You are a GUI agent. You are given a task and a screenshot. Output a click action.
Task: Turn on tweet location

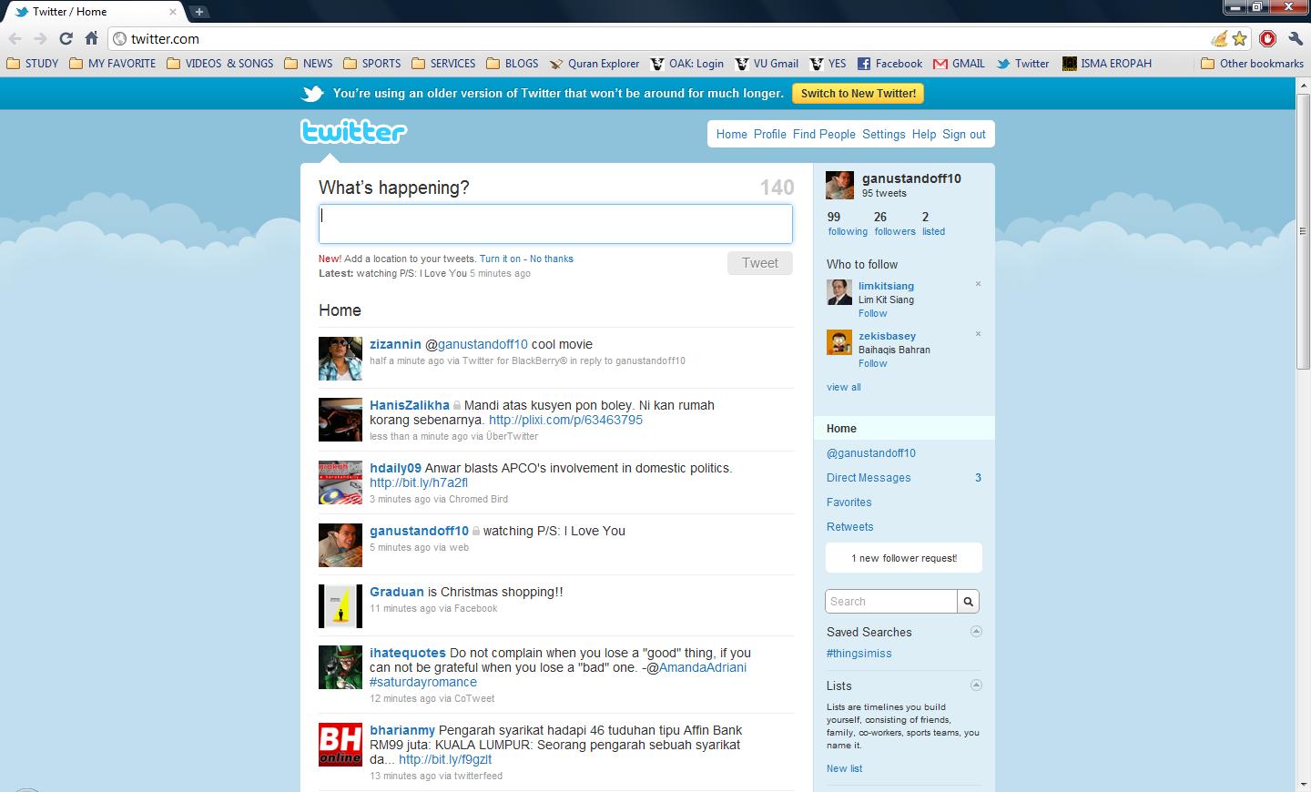click(x=500, y=259)
